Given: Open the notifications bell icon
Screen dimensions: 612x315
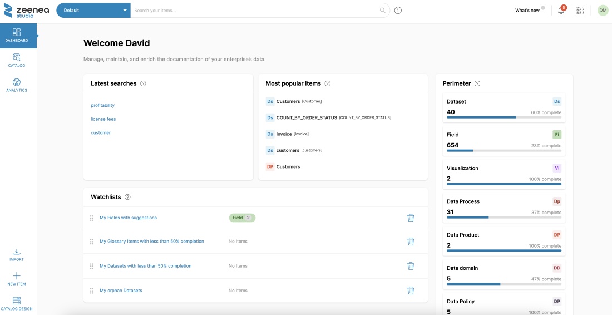Looking at the screenshot, I should (561, 11).
